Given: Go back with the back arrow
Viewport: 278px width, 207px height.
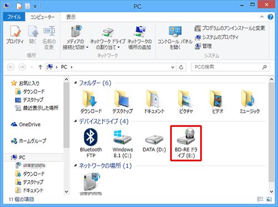Looking at the screenshot, I should coord(11,67).
